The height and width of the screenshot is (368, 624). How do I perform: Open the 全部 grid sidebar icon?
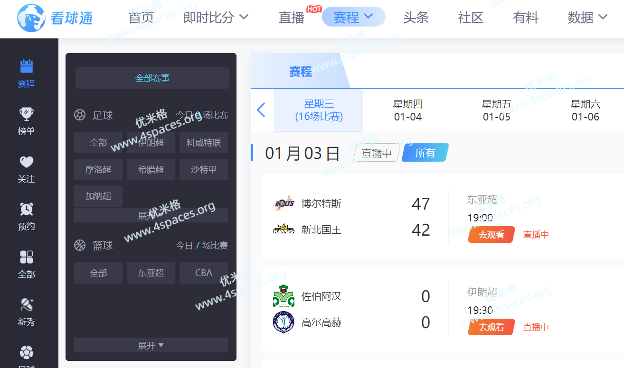click(26, 257)
